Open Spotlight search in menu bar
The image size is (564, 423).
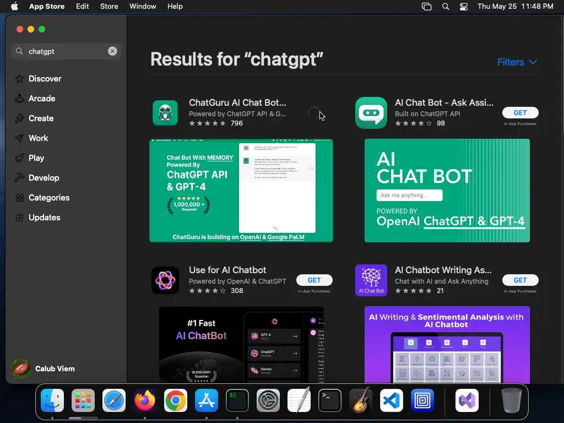445,7
